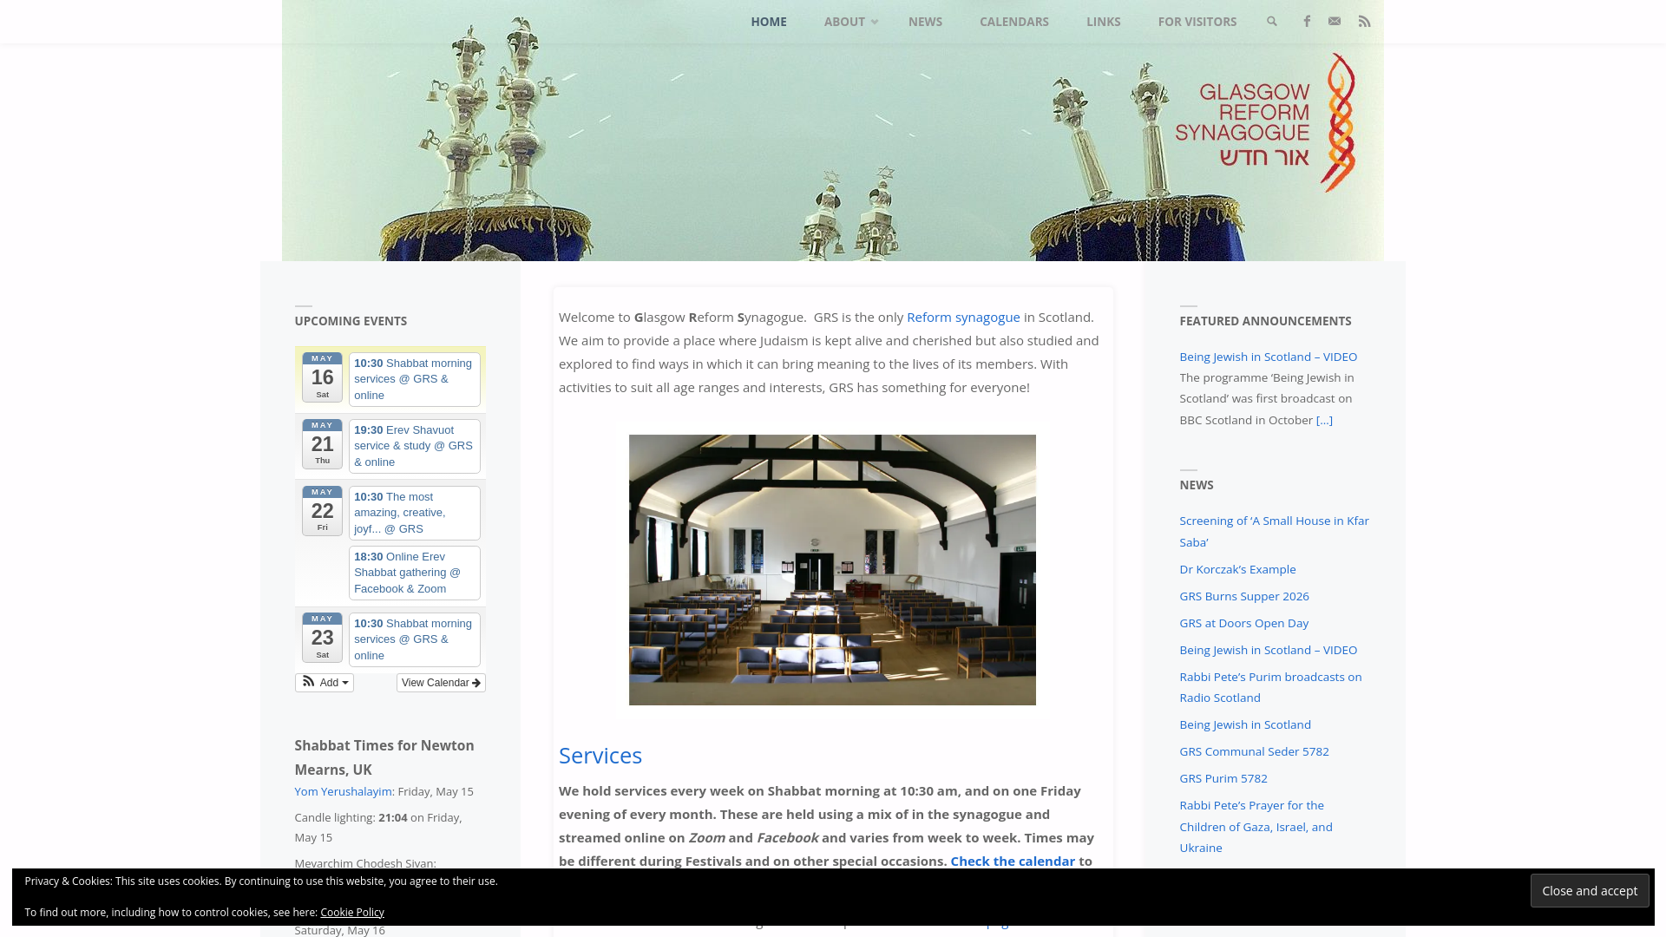Click the [...] read more link
This screenshot has height=937, width=1666.
tap(1324, 420)
